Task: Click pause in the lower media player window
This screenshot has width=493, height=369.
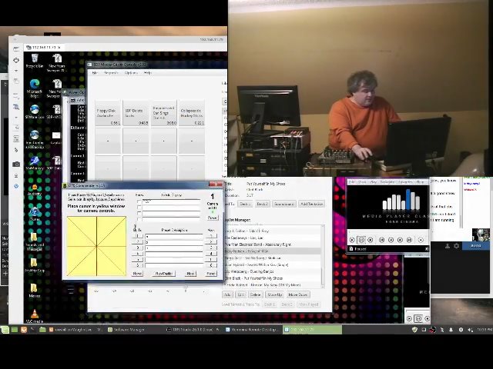Action: coord(418,318)
